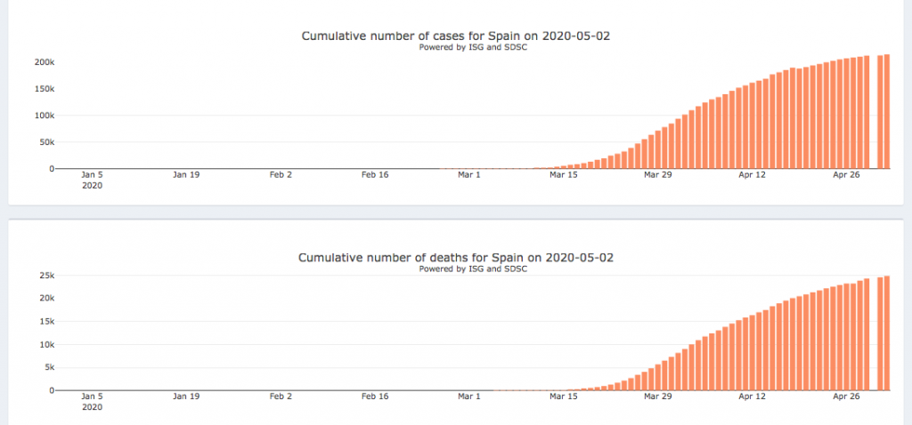The image size is (912, 425).
Task: Click the 200k y-axis label on cases chart
Action: point(45,62)
